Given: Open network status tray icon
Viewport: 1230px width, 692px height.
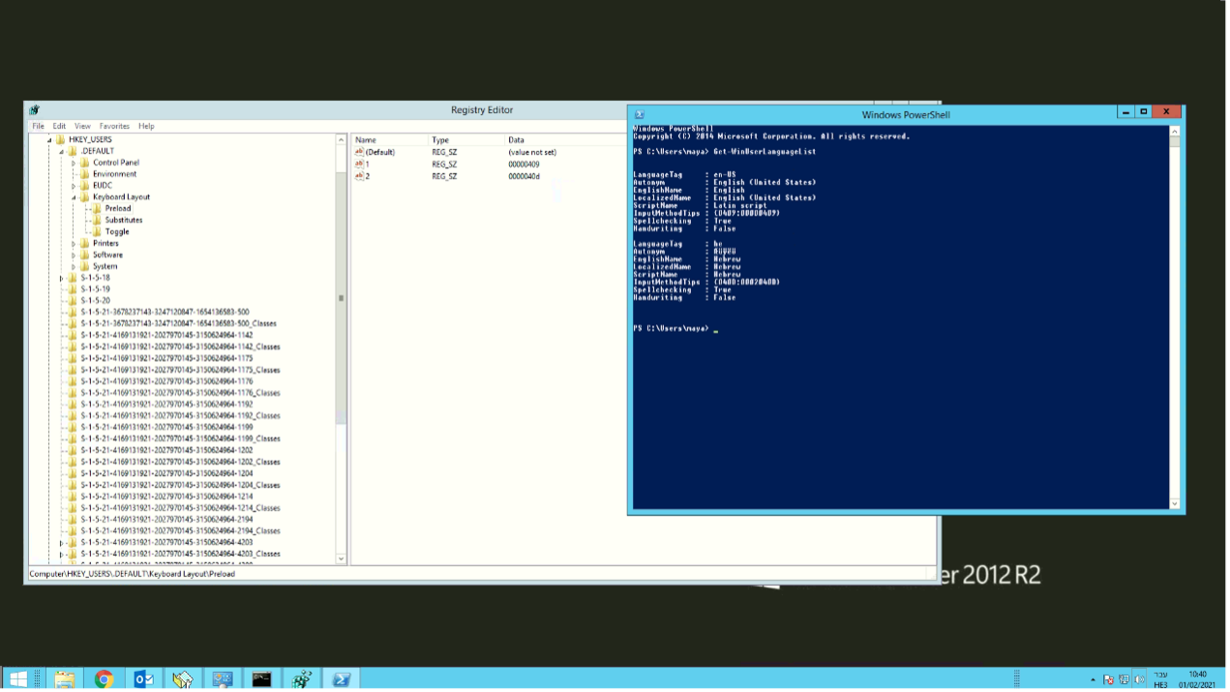Looking at the screenshot, I should coord(1125,679).
